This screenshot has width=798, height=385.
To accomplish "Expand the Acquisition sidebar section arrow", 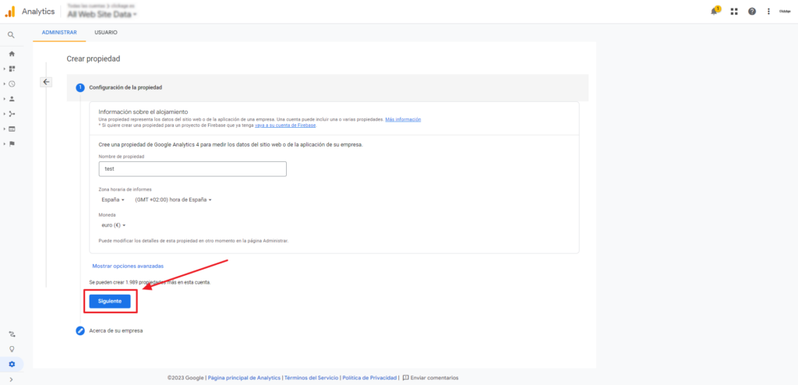I will point(4,114).
